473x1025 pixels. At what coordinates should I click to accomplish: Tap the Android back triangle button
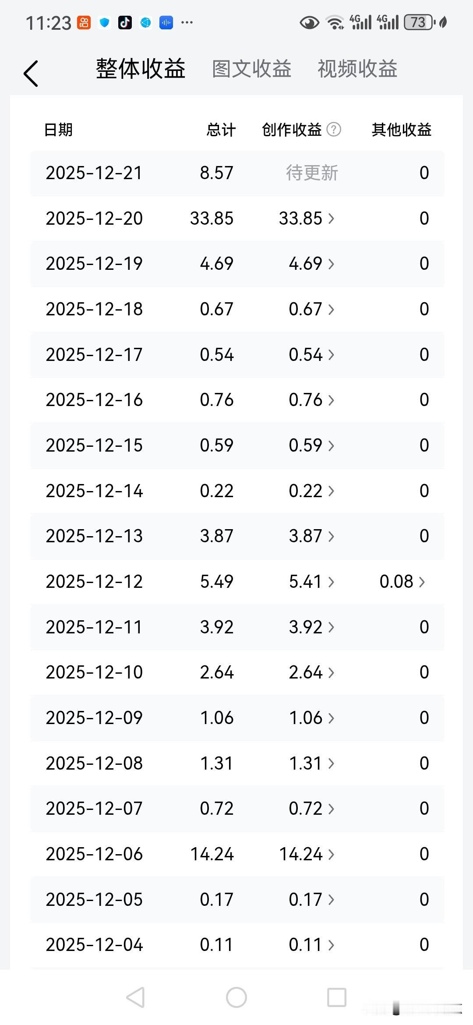click(135, 997)
